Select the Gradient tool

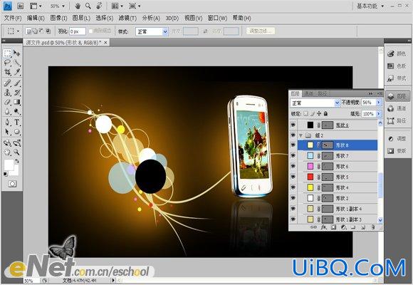click(17, 102)
